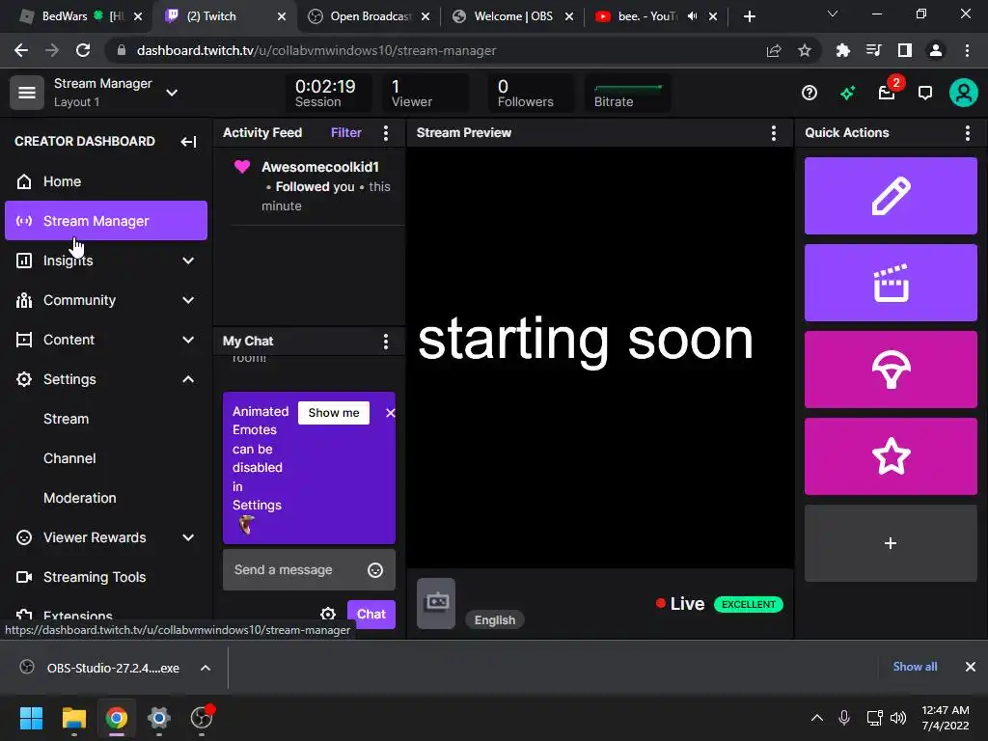Click Show all downloads
Viewport: 988px width, 741px height.
tap(915, 667)
